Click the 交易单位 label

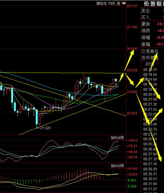point(150,51)
